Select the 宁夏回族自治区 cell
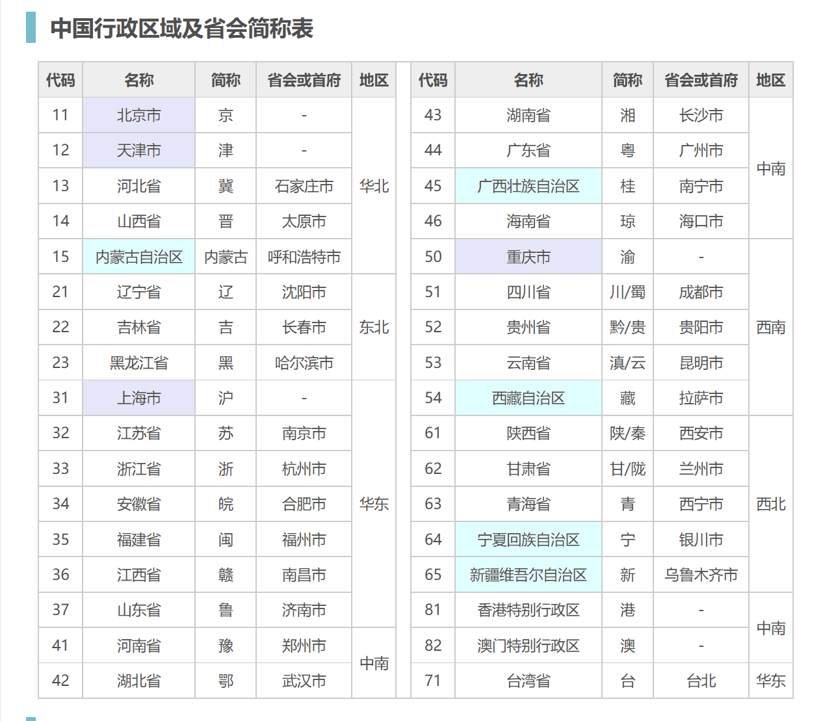Viewport: 823px width, 721px height. tap(528, 540)
